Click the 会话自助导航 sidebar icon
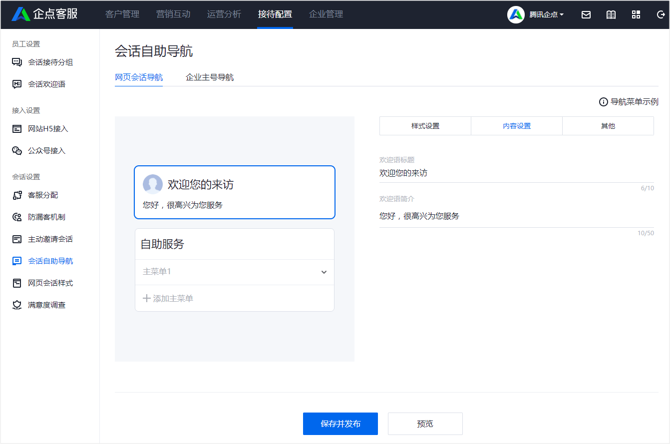 click(17, 261)
